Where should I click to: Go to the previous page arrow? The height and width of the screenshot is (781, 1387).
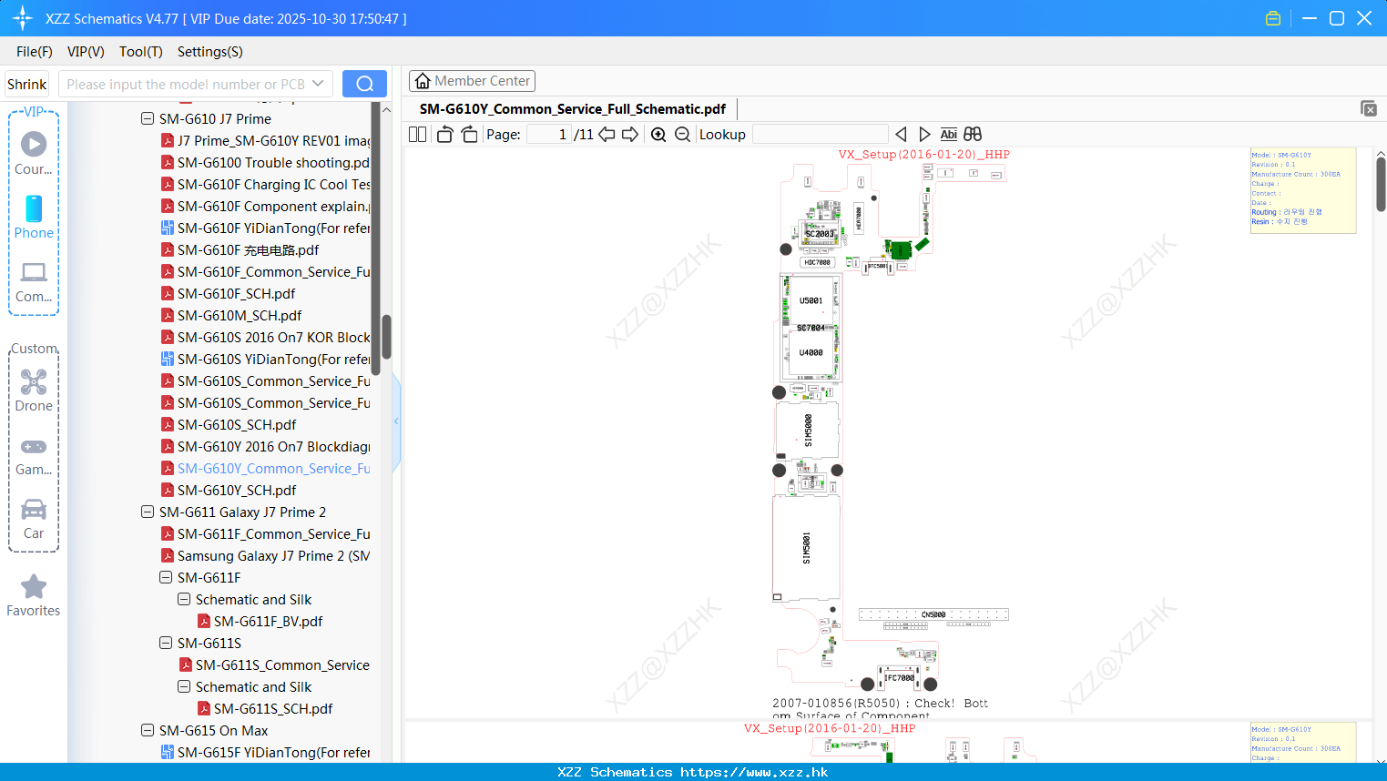(x=607, y=135)
